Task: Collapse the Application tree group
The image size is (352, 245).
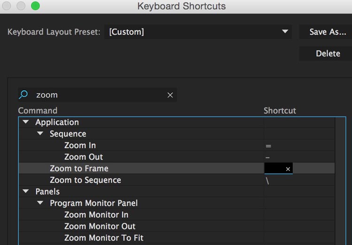Action: [26, 122]
